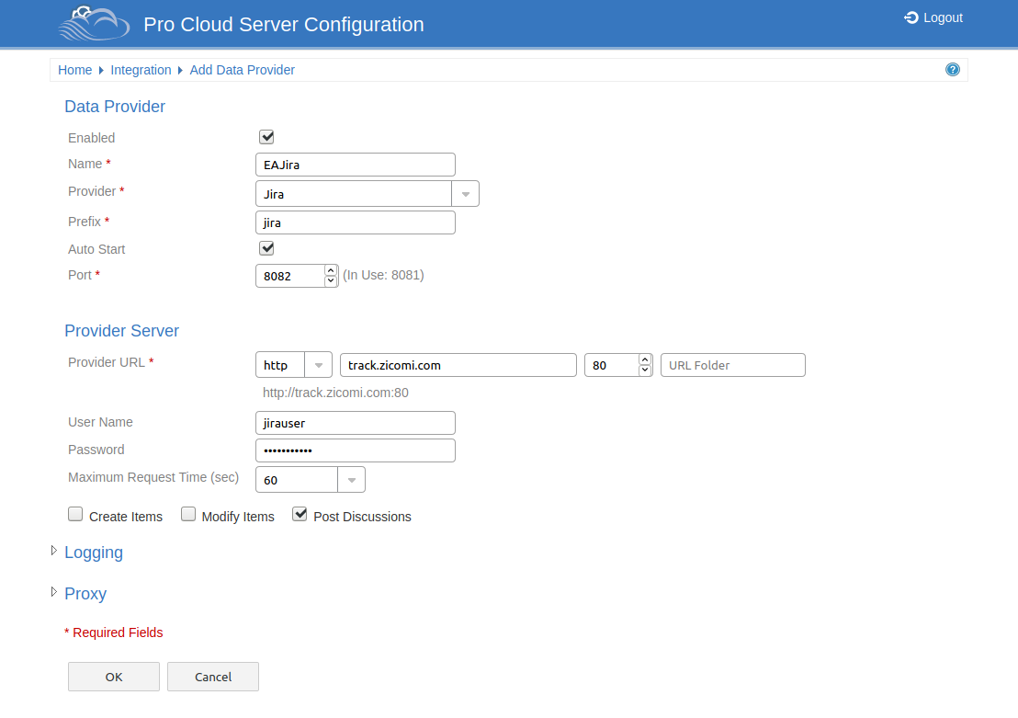Increase provider URL port 80 spinner
Viewport: 1018px width, 718px height.
pos(645,359)
